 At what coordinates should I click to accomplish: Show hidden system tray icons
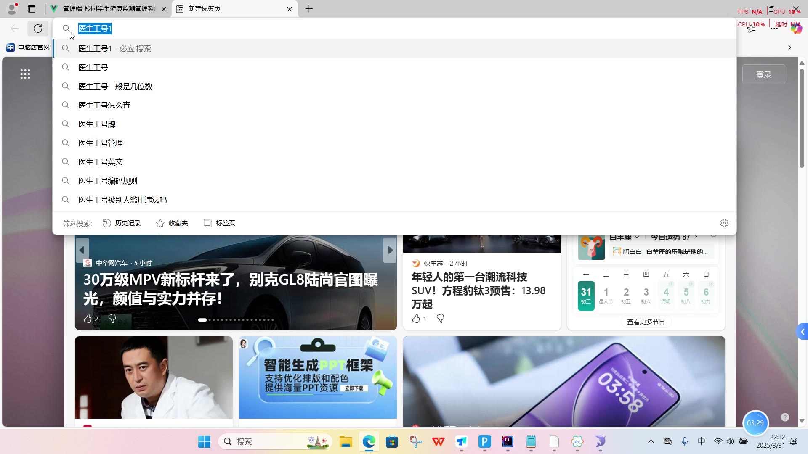(x=651, y=441)
